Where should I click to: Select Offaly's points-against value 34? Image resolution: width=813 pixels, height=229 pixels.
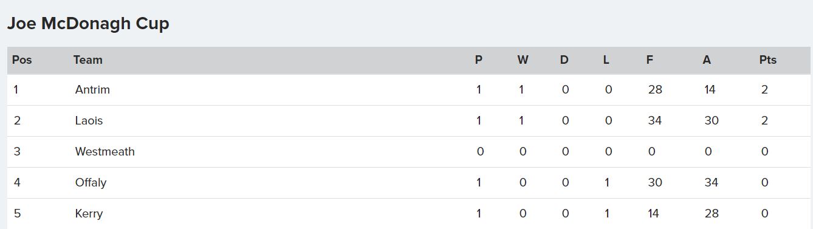[x=712, y=182]
